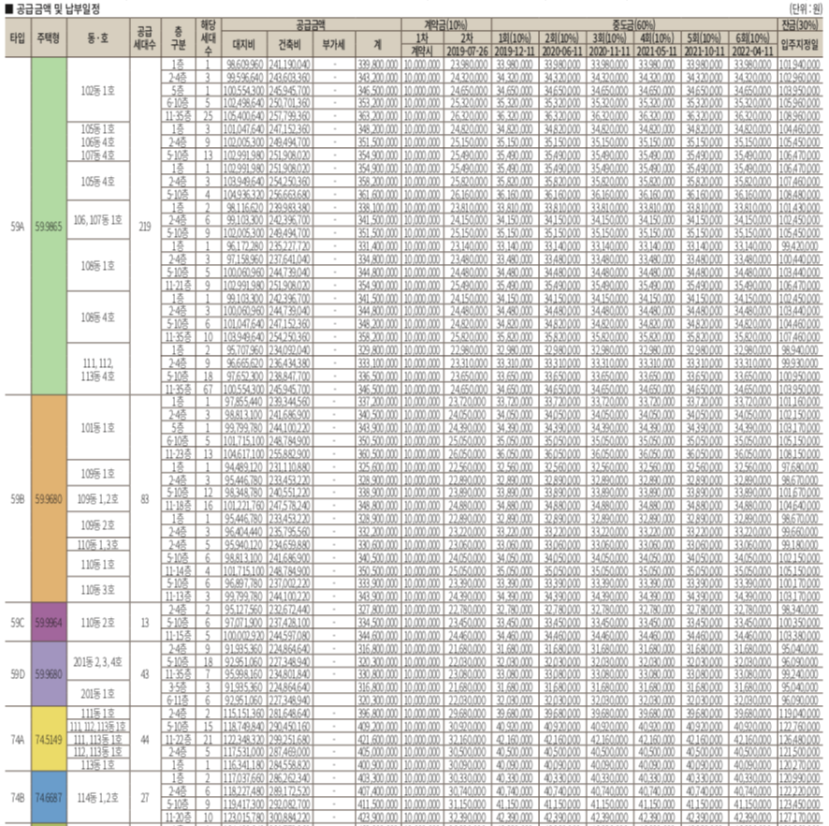The image size is (829, 826).
Task: Select the 108동 4호 unit cell
Action: pyautogui.click(x=98, y=317)
